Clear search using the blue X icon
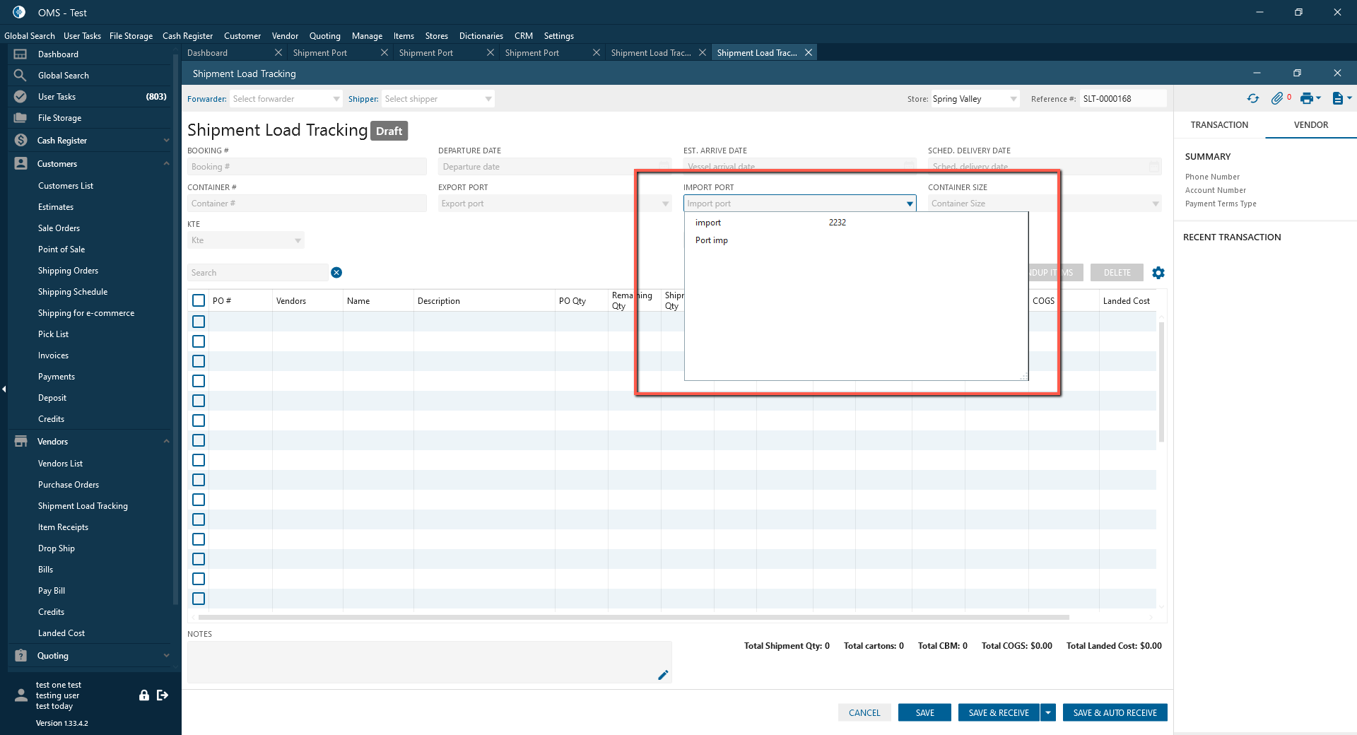1357x735 pixels. click(x=336, y=273)
